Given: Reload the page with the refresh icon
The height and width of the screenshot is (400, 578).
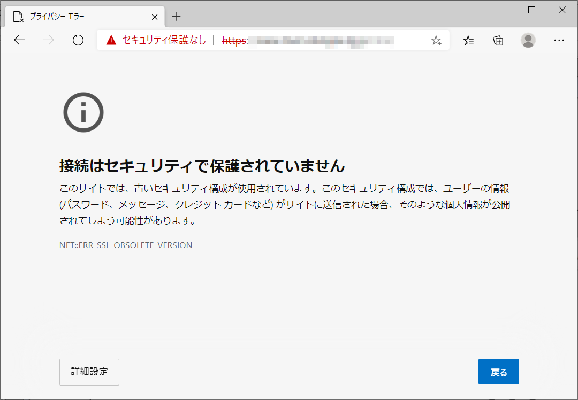Looking at the screenshot, I should (78, 40).
